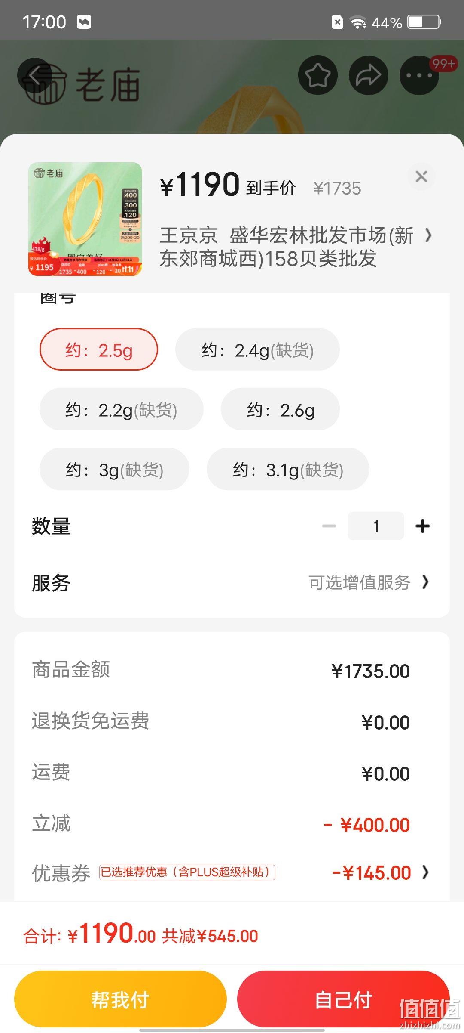Tap the 已选推荐优惠 coupon tag
This screenshot has width=464, height=1033.
tap(187, 872)
